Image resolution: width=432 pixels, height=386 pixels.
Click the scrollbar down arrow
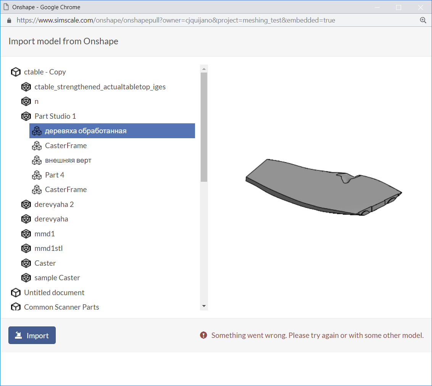coord(204,306)
